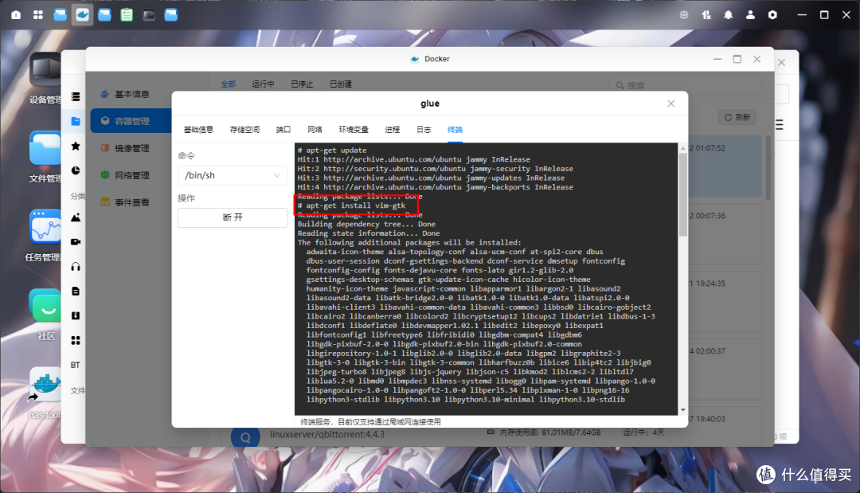Image resolution: width=860 pixels, height=493 pixels.
Task: Open 事件查看 in Docker sidebar
Action: (131, 202)
